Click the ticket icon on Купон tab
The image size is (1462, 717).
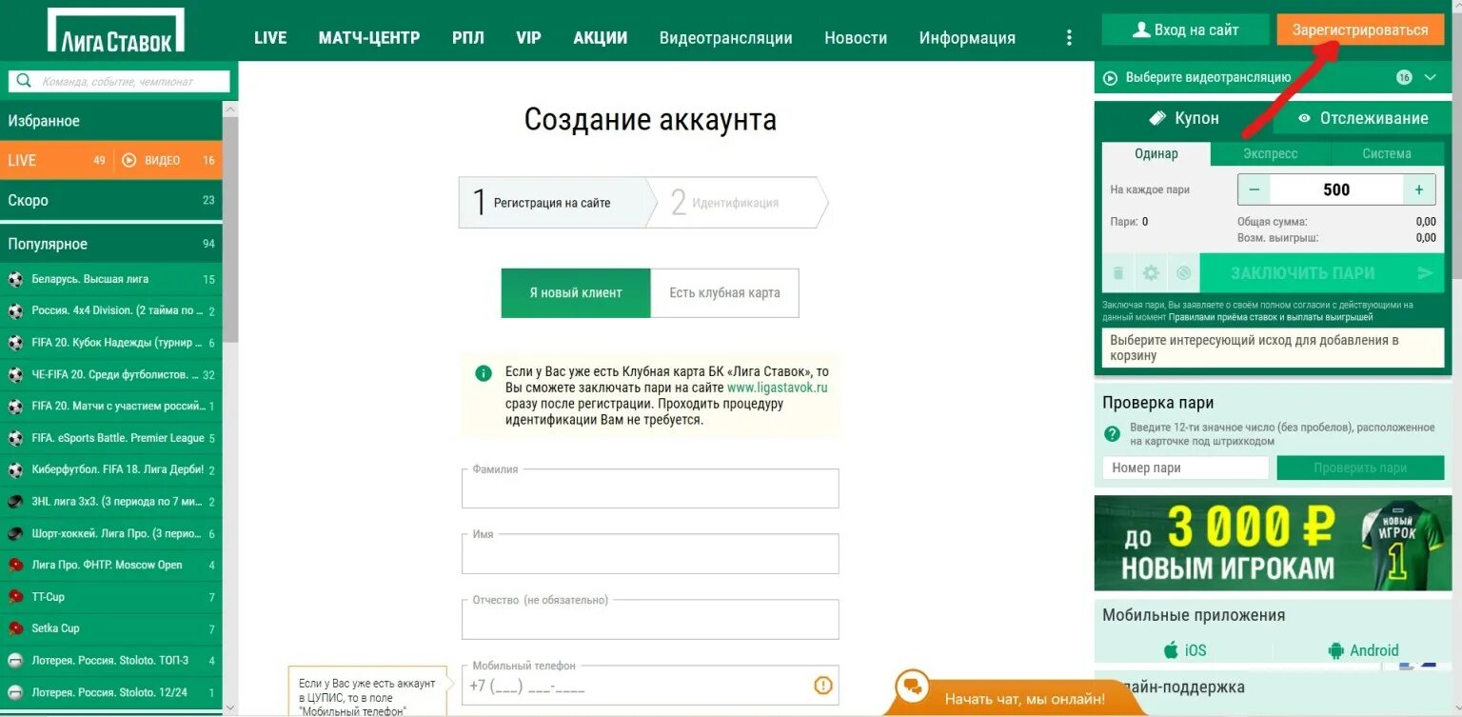coord(1157,118)
